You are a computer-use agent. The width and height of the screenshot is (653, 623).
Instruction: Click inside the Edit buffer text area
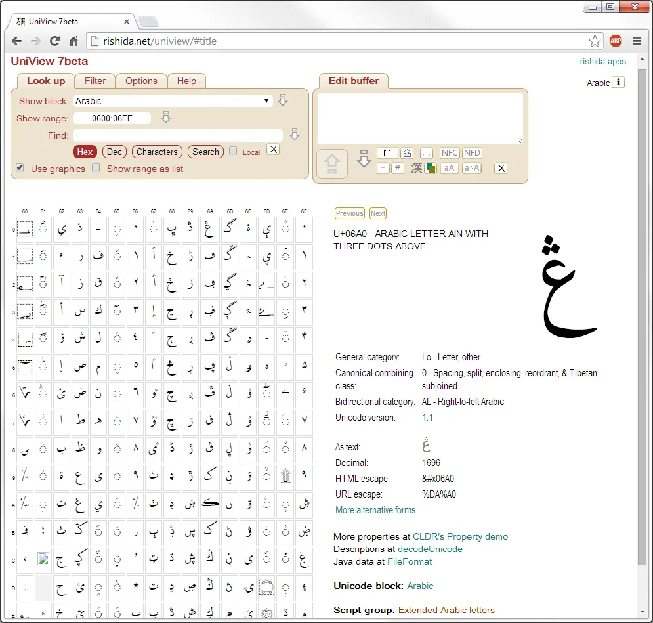click(420, 118)
